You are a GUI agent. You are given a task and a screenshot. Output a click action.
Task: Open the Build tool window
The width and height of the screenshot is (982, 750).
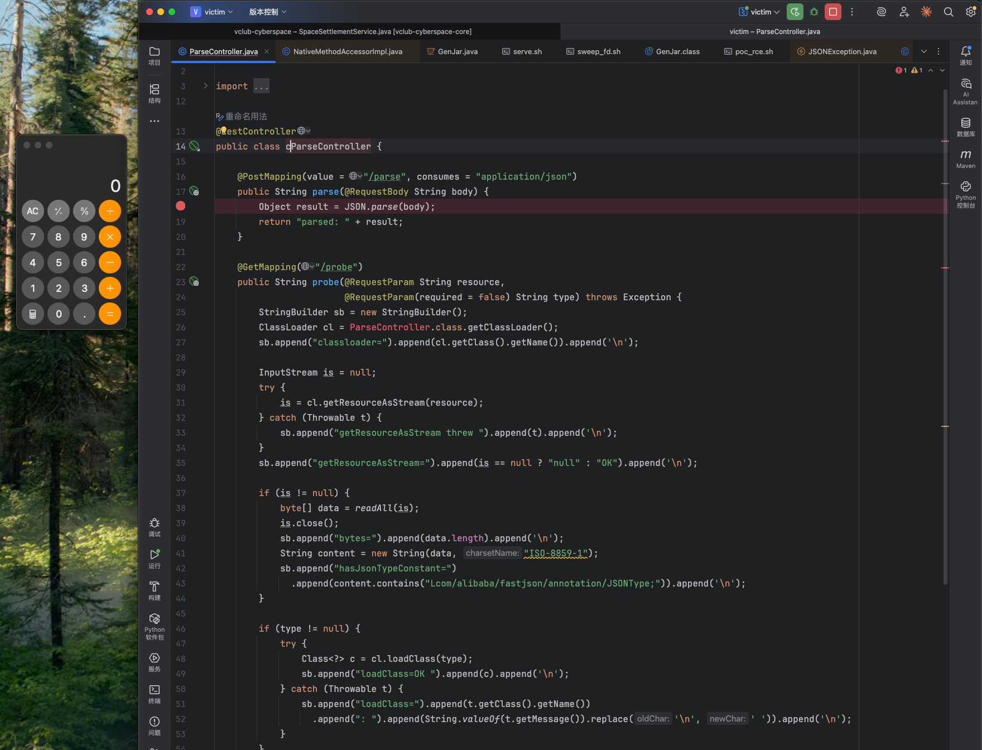click(155, 591)
